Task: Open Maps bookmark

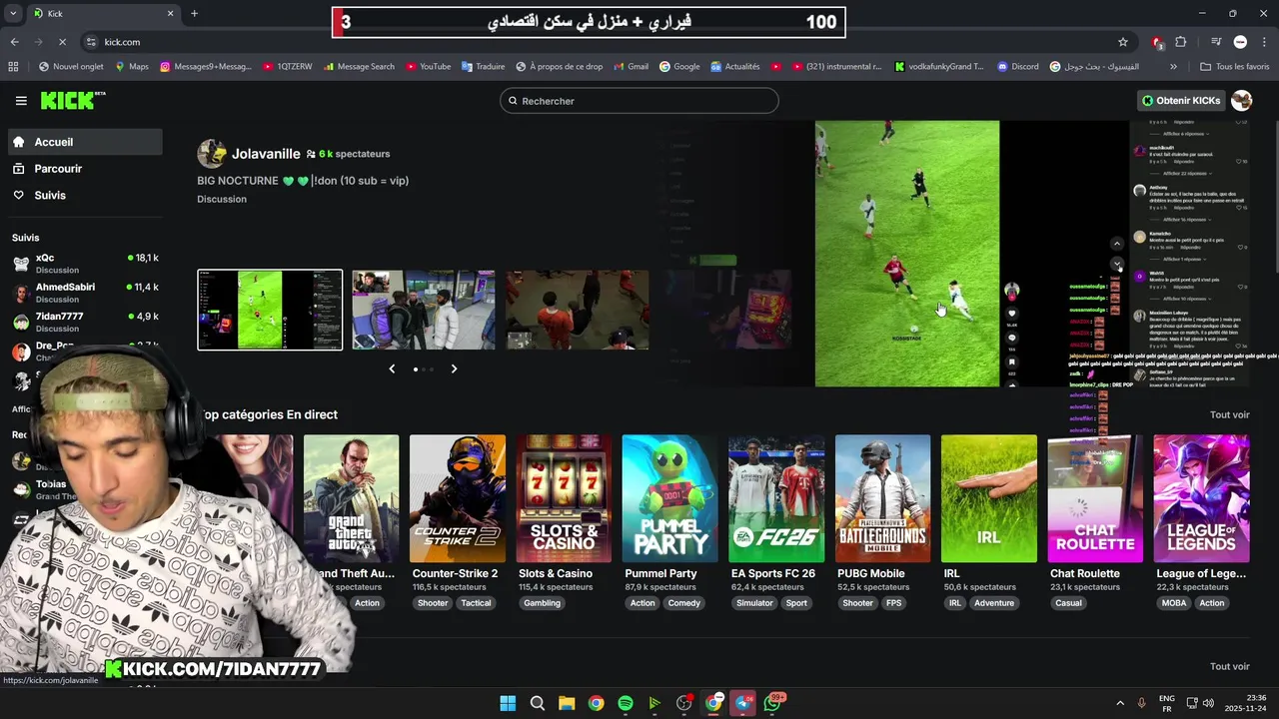Action: click(x=131, y=67)
